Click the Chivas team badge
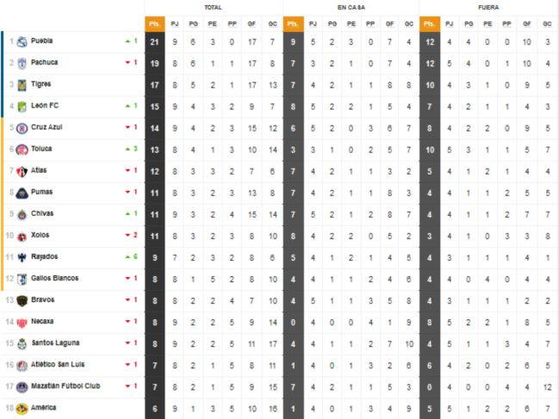This screenshot has width=559, height=419. pyautogui.click(x=22, y=213)
